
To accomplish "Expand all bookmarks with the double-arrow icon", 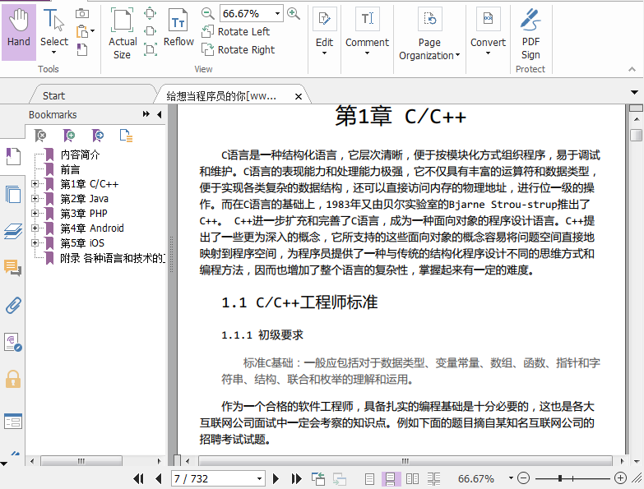I will tap(146, 114).
